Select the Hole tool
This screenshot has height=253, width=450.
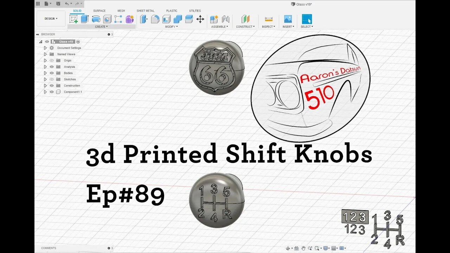click(107, 19)
